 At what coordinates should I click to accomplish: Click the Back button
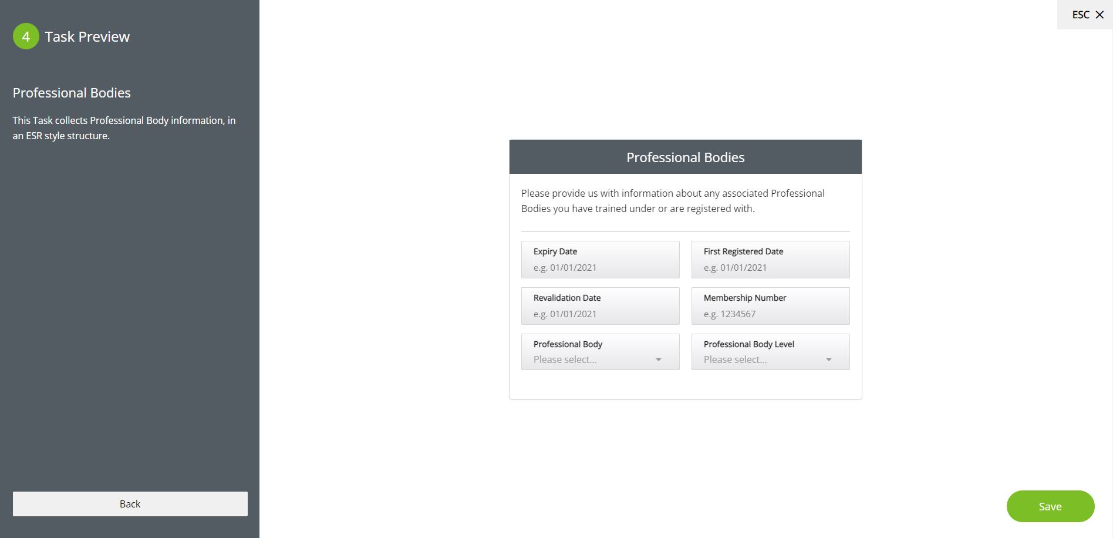130,504
